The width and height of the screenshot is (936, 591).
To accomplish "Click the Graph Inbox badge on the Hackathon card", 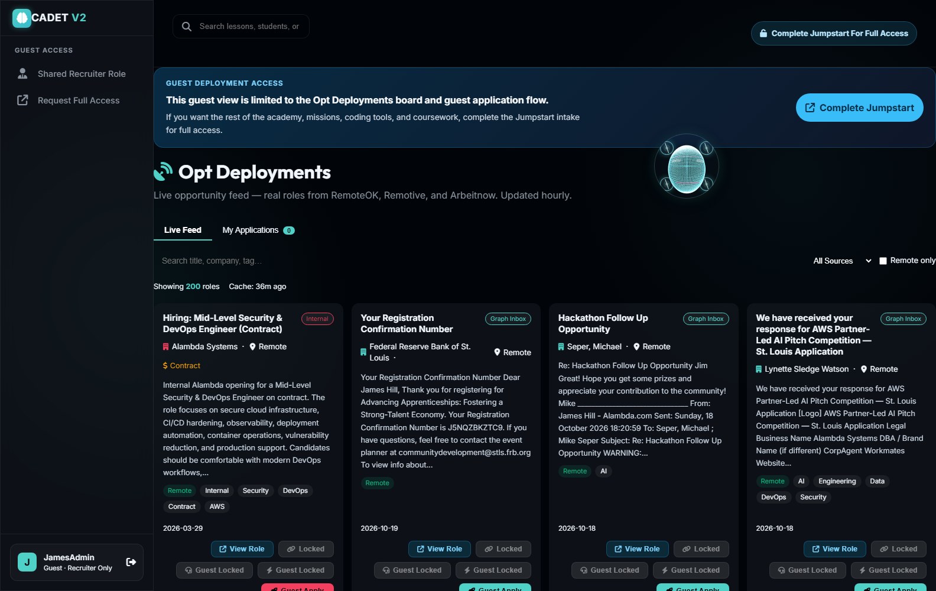I will click(706, 319).
